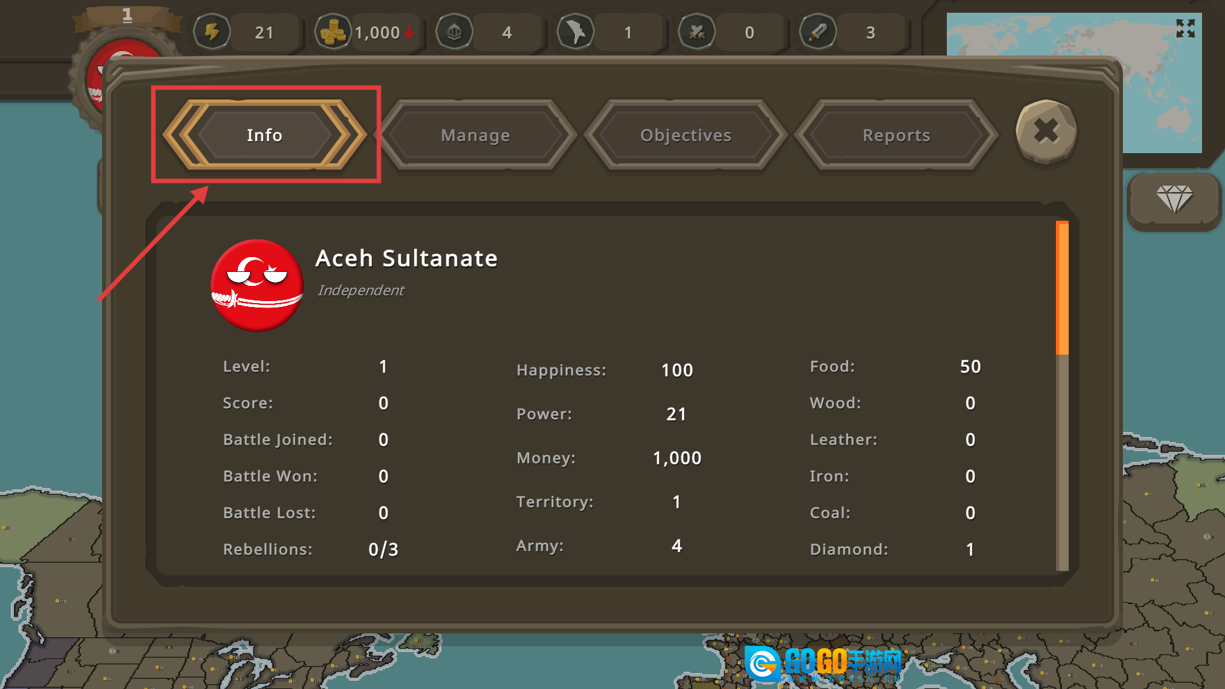Click the crossed swords battle icon
Screen dimensions: 1225x689
(697, 32)
